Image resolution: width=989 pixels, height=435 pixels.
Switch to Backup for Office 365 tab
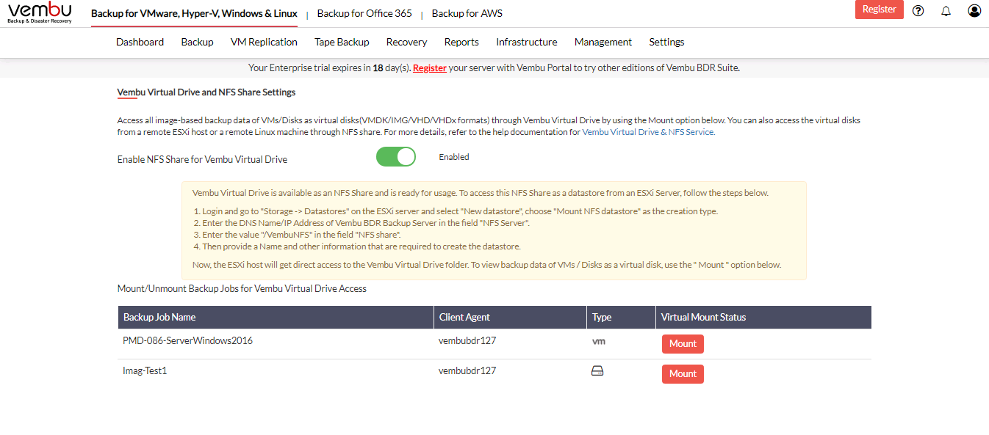[364, 13]
